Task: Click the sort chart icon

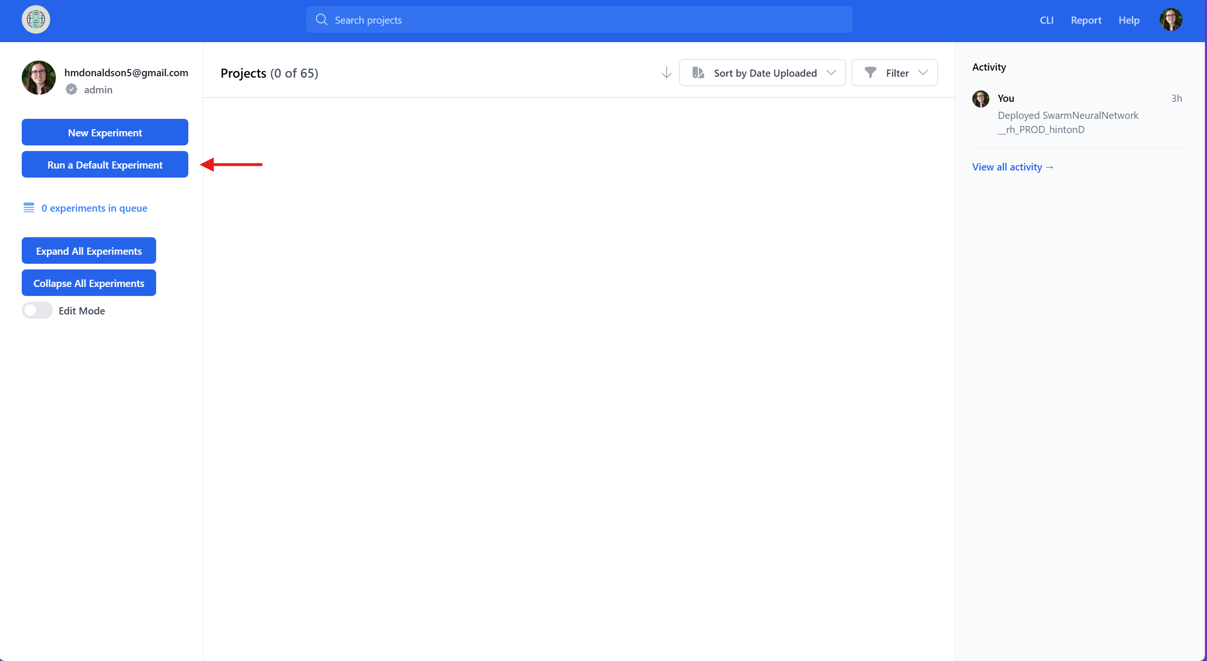Action: pos(698,72)
